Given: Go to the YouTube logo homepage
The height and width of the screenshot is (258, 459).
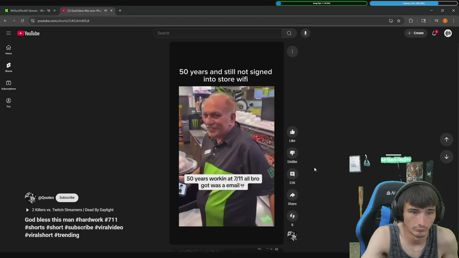Looking at the screenshot, I should 28,33.
